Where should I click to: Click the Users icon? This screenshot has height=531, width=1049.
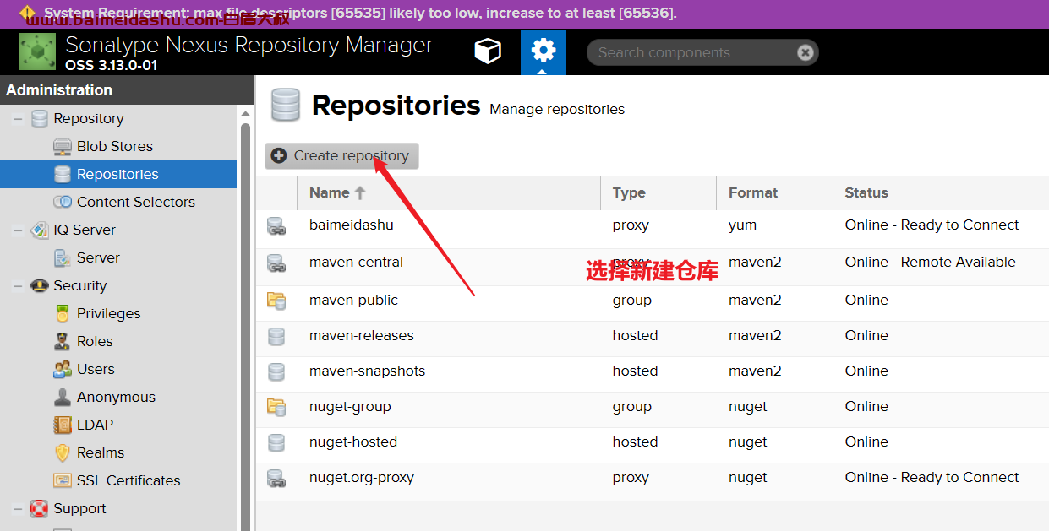63,369
